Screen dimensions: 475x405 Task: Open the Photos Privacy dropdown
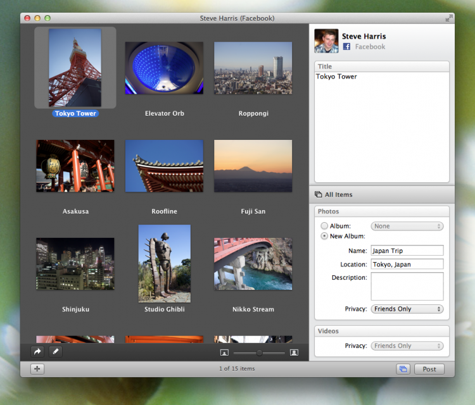[407, 309]
